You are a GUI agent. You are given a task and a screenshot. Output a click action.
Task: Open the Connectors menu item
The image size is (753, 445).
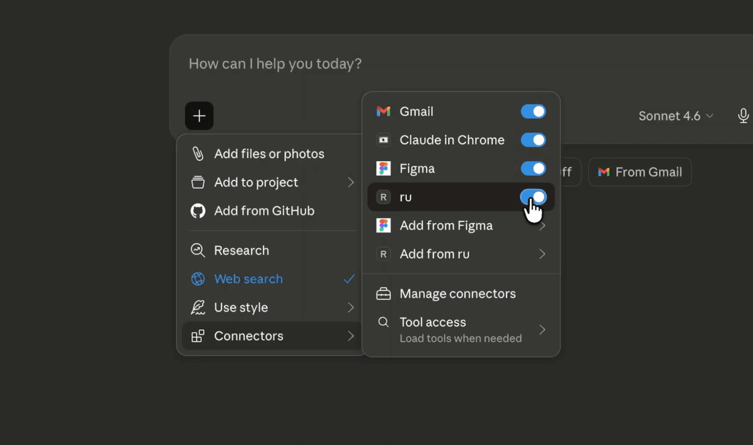[x=248, y=336]
